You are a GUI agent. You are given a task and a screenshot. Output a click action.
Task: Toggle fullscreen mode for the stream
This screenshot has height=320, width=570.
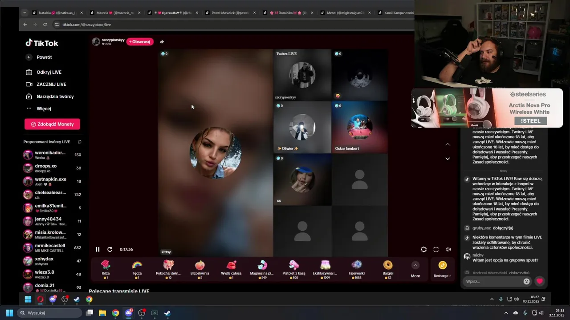click(x=436, y=250)
